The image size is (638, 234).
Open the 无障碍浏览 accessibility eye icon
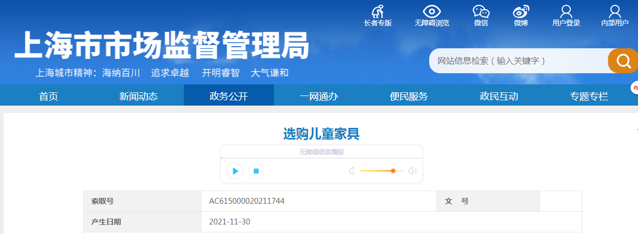pos(432,12)
